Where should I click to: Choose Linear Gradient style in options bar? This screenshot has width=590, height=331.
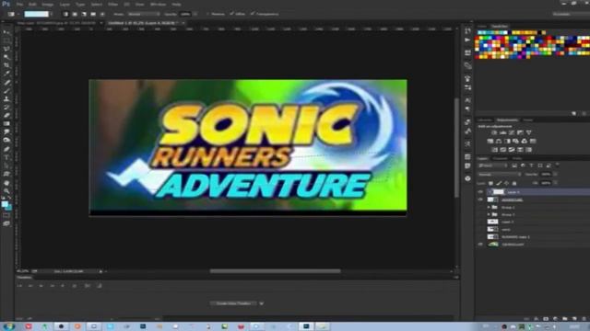65,15
